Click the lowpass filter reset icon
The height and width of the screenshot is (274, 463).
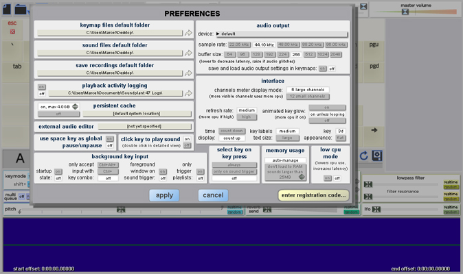click(x=368, y=184)
